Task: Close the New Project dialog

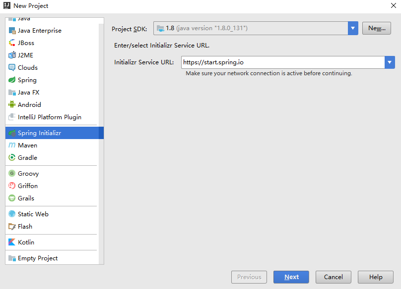Action: click(x=394, y=5)
